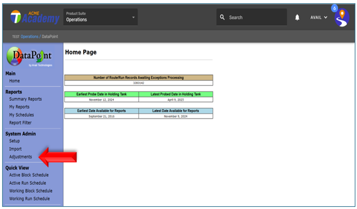
Task: Click the Main section heading
Action: tap(11, 74)
